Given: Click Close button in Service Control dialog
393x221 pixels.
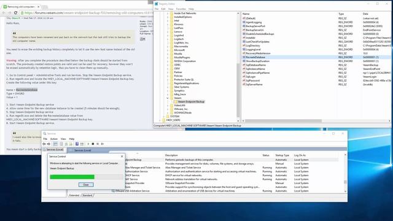Looking at the screenshot, I should click(86, 185).
